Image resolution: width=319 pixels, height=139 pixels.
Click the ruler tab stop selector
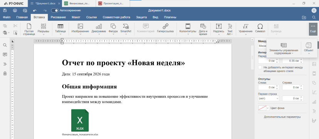(x=13, y=41)
